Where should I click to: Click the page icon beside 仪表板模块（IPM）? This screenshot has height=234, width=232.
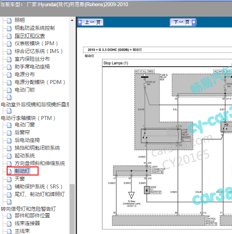coord(9,44)
